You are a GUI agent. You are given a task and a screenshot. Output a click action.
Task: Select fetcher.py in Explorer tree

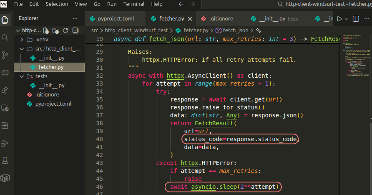coord(49,67)
